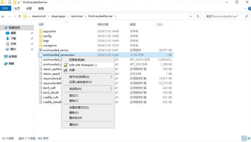Click the enshrouded_server application icon

(41, 50)
